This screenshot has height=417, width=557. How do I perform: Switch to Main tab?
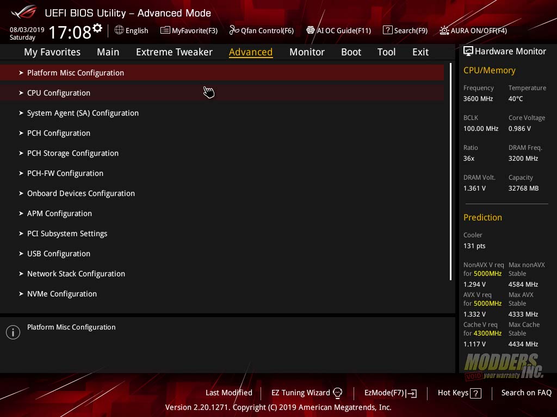click(108, 52)
